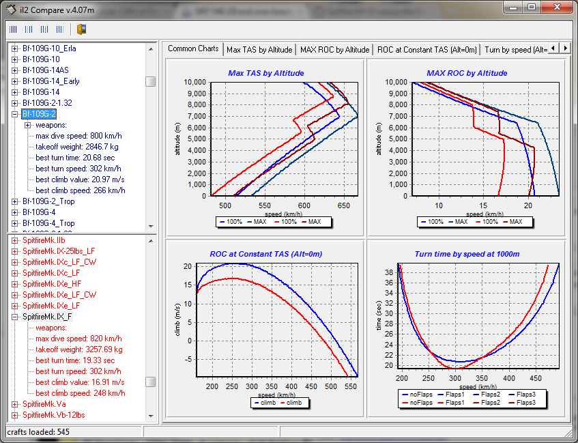Expand the SpitfireMk.IX-25lbs_LF node
The image size is (578, 443).
tap(14, 251)
